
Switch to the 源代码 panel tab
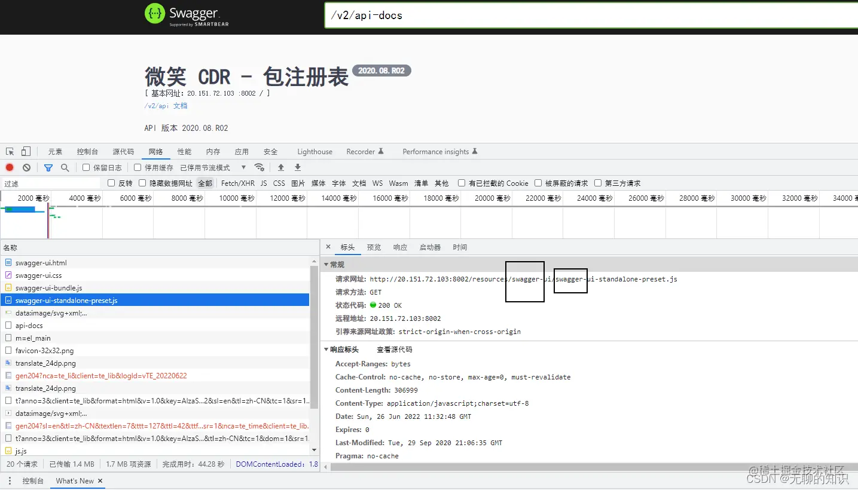123,152
